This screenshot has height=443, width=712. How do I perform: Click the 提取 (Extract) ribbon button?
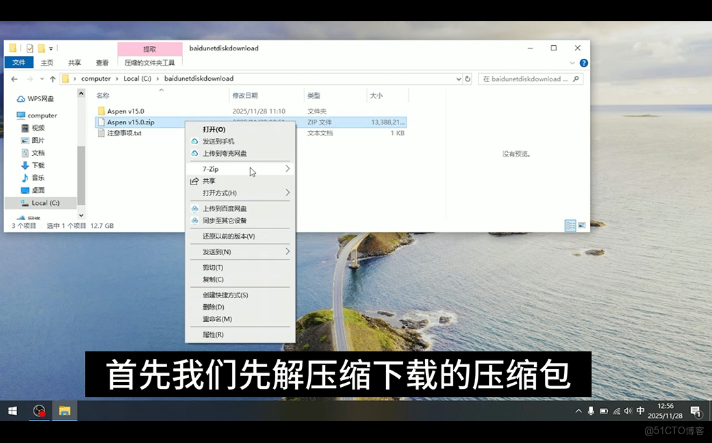pyautogui.click(x=150, y=49)
